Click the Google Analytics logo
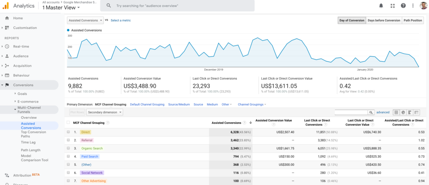Screen dimensions: 429x185 click(5, 5)
